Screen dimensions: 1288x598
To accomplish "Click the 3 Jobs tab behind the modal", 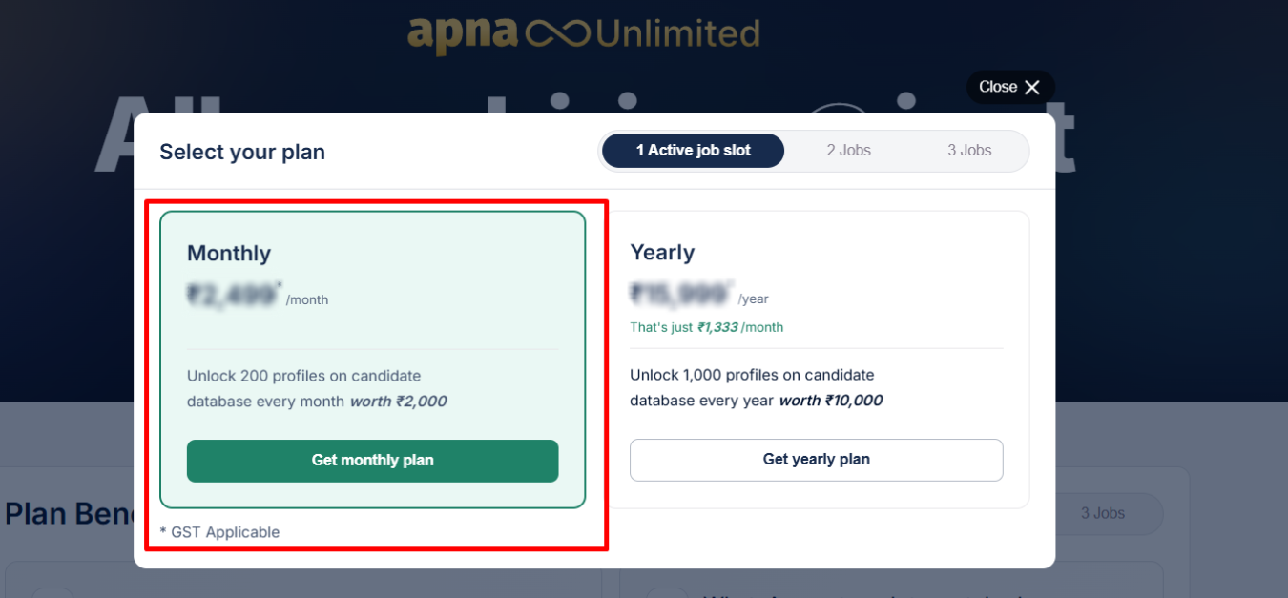I will [1102, 513].
